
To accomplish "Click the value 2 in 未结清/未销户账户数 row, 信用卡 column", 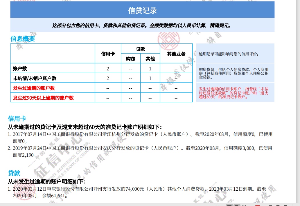I will tap(108, 78).
